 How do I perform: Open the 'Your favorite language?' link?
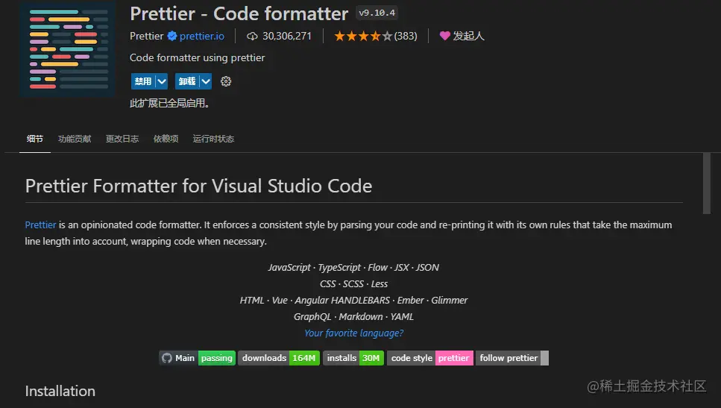click(353, 333)
